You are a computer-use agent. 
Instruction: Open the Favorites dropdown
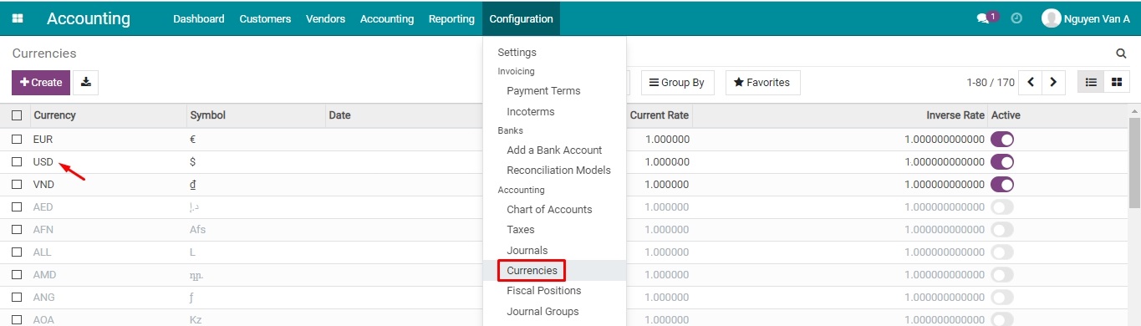pos(762,83)
